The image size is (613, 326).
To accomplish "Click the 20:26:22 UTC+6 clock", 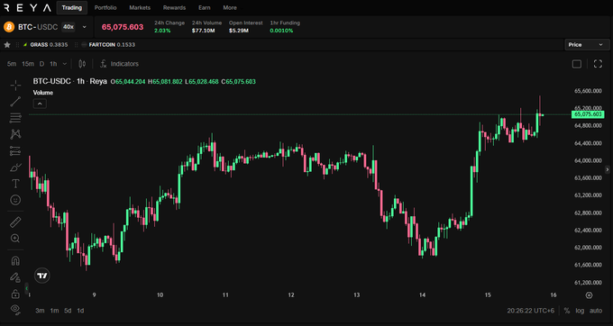I will 530,311.
